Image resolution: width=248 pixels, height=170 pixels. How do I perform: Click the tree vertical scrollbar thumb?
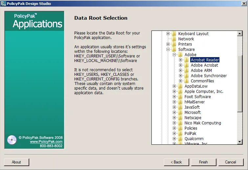(240, 84)
